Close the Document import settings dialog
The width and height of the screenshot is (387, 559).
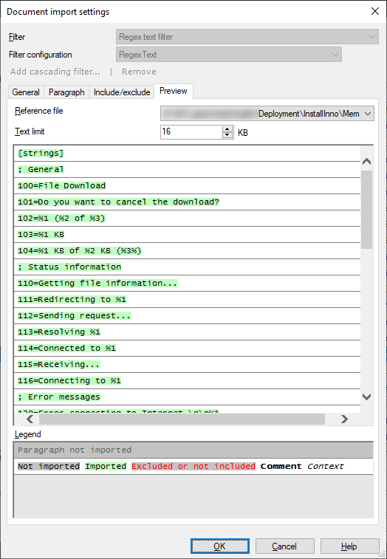coord(375,11)
